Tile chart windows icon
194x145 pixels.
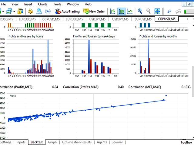coord(157,11)
